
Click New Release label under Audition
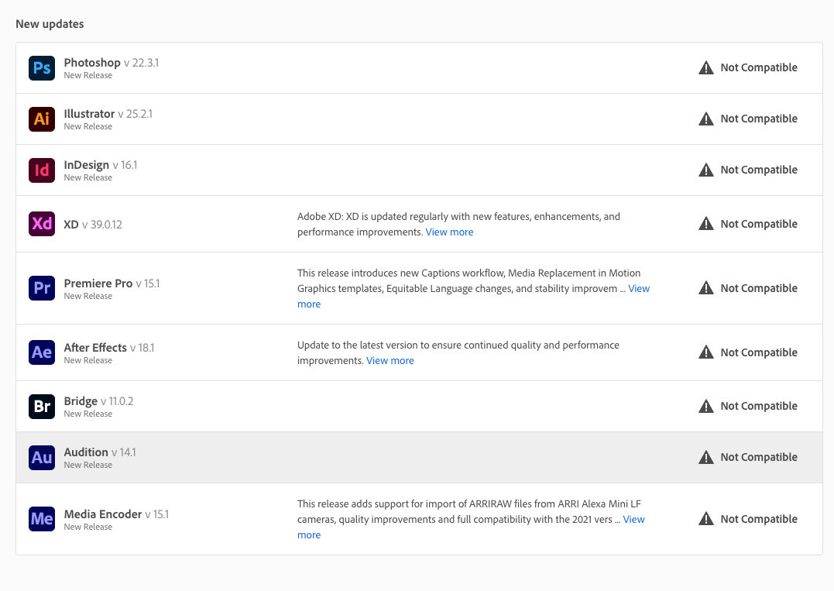pyautogui.click(x=88, y=465)
